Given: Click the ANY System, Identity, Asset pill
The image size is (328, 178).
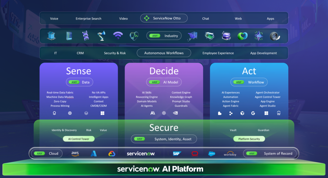Looking at the screenshot, I should 164,139.
